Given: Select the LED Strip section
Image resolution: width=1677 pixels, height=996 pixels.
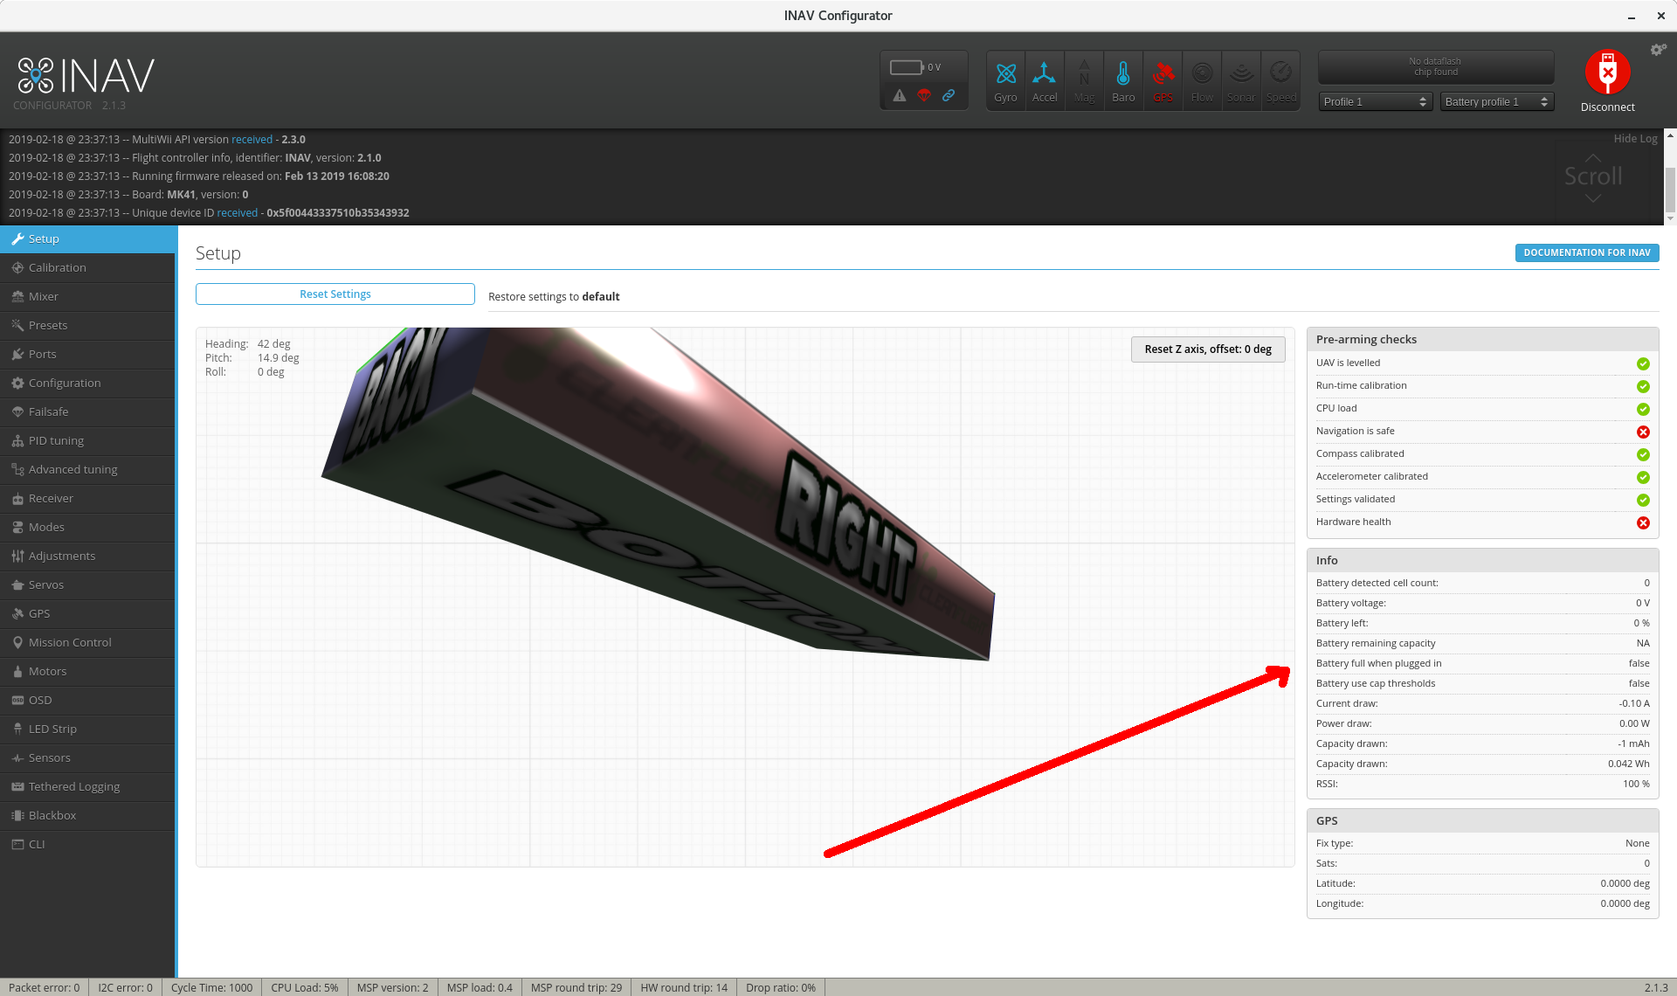Looking at the screenshot, I should coord(54,728).
